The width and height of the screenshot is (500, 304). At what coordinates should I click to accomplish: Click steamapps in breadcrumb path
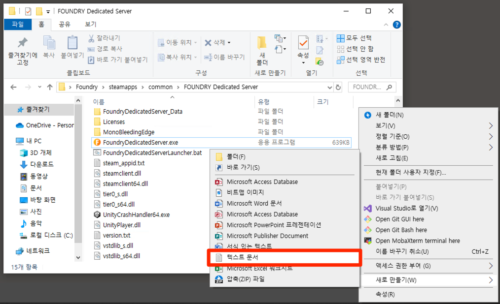pyautogui.click(x=123, y=87)
